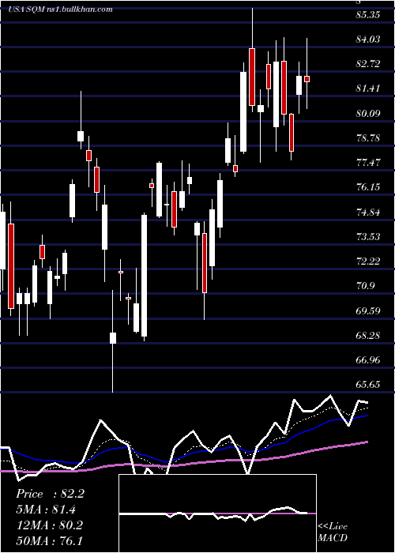Click the 81.41 price axis label

[x=368, y=88]
